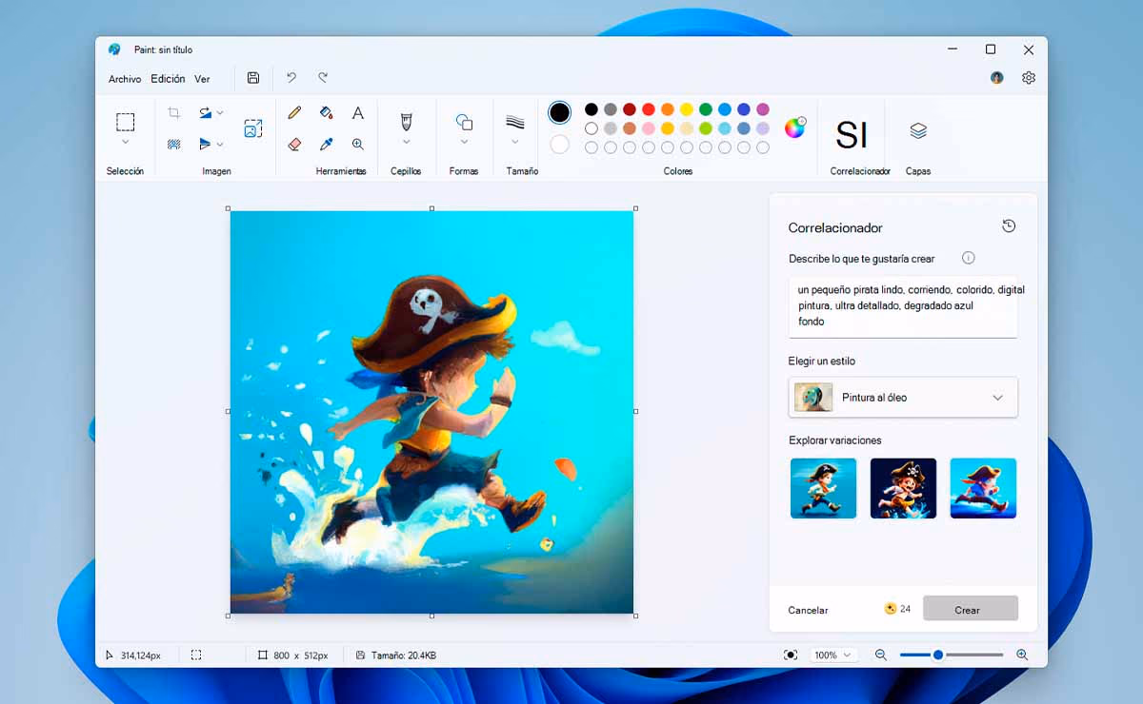Open the 100% zoom level dropdown
The image size is (1143, 704).
[x=833, y=655]
